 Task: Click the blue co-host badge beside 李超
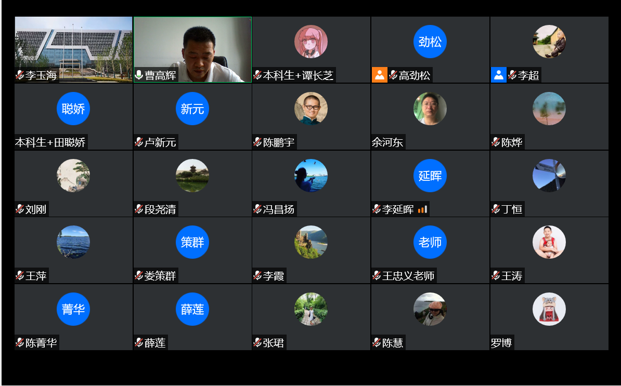point(498,75)
